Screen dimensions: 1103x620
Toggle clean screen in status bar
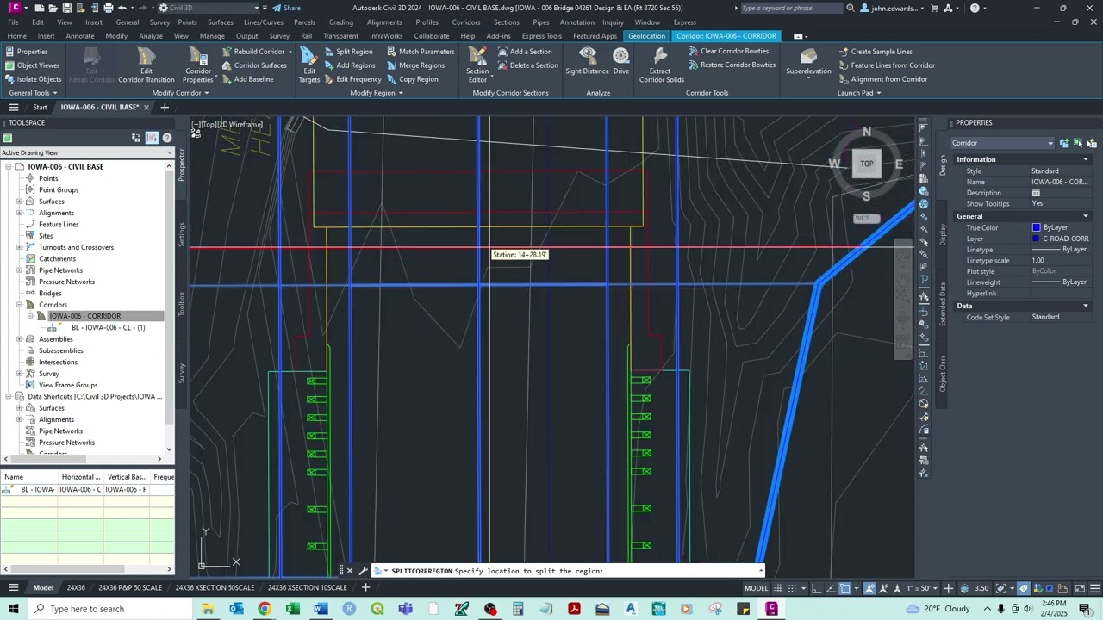(1081, 588)
